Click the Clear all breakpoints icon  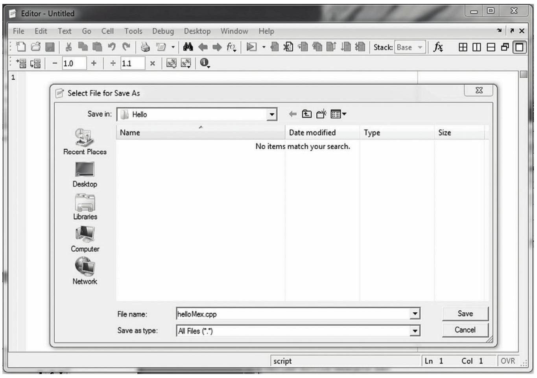pos(288,47)
